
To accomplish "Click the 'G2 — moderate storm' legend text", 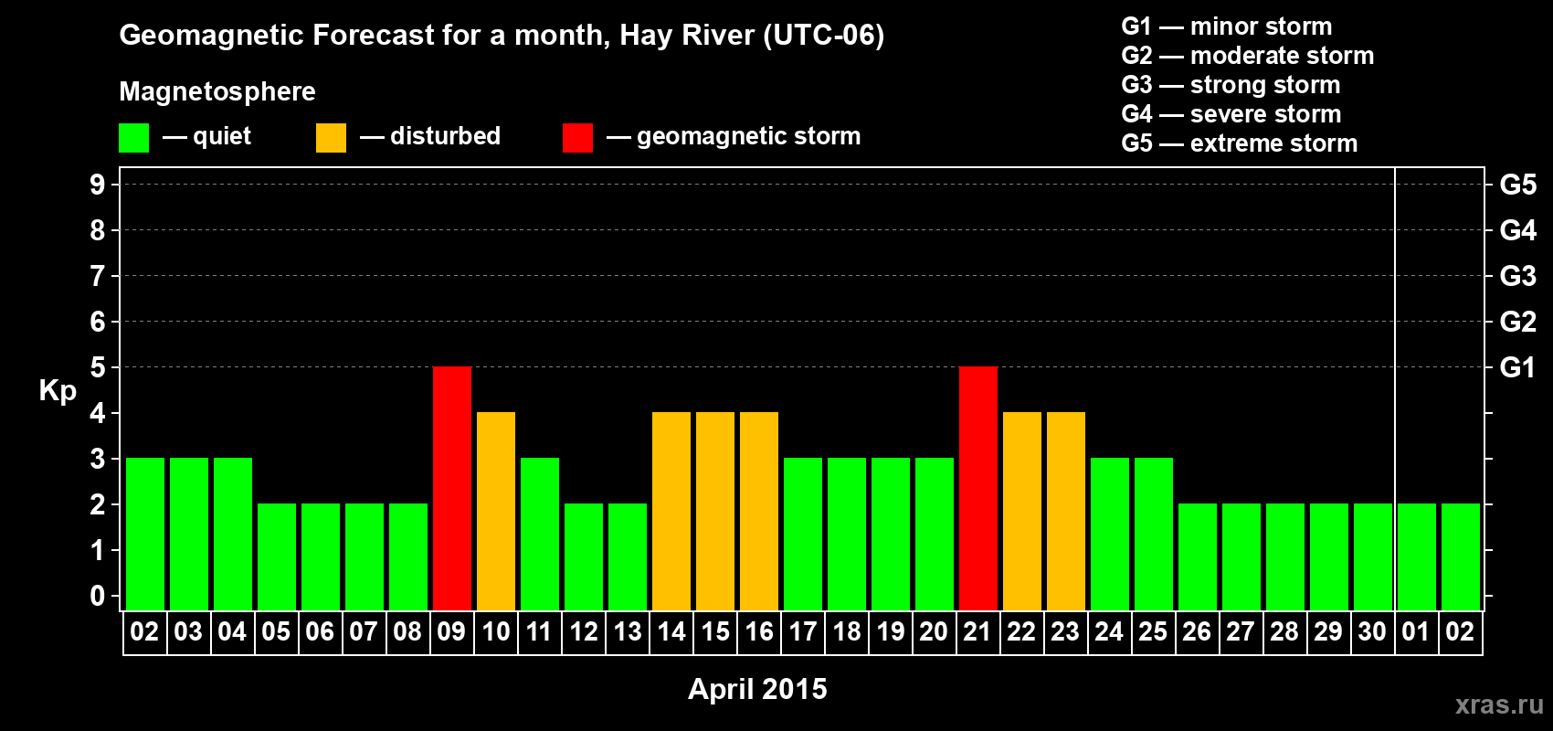I will tap(1248, 56).
